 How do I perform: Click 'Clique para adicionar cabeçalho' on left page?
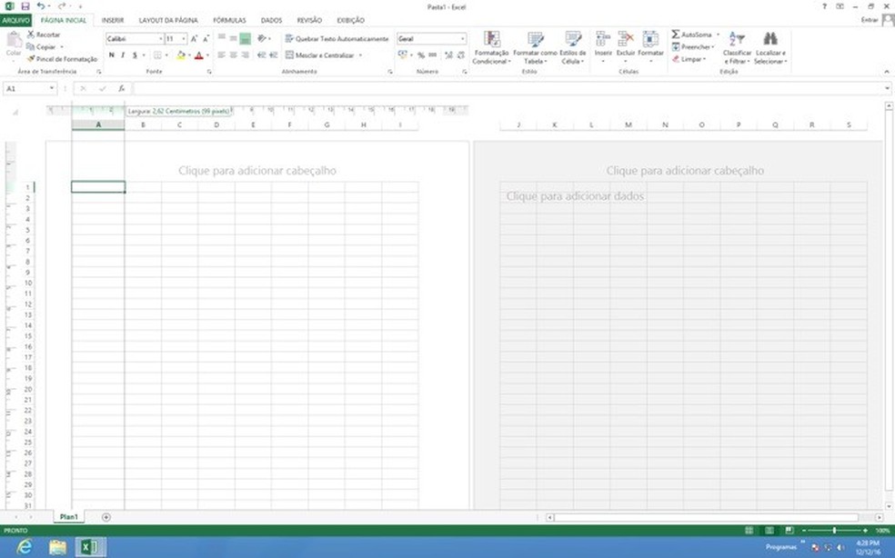click(x=257, y=171)
